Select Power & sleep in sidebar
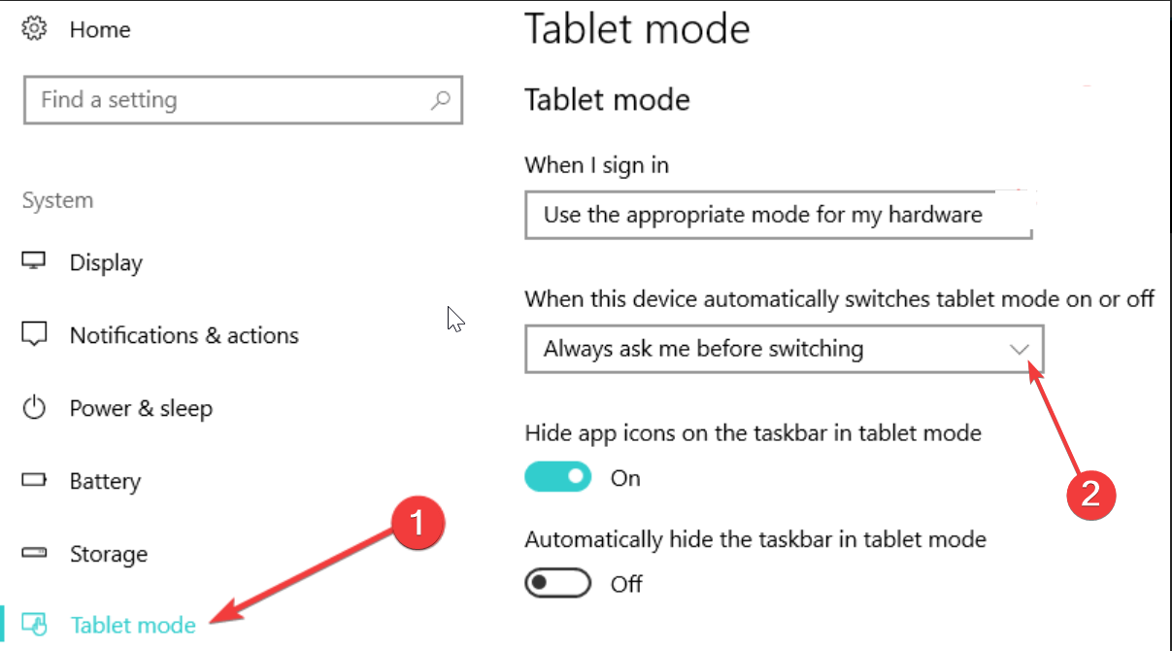The width and height of the screenshot is (1172, 651). coord(141,408)
